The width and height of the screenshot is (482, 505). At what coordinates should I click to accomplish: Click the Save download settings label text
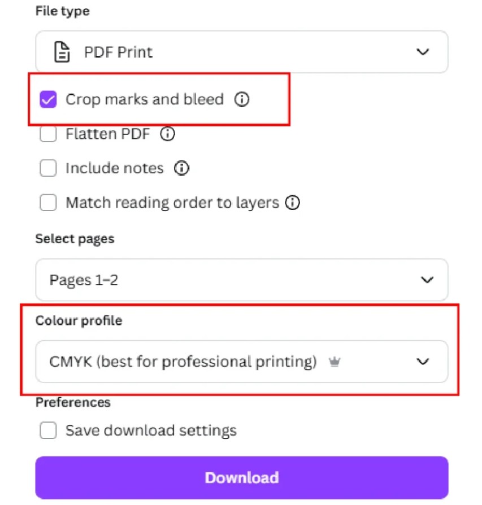click(151, 431)
